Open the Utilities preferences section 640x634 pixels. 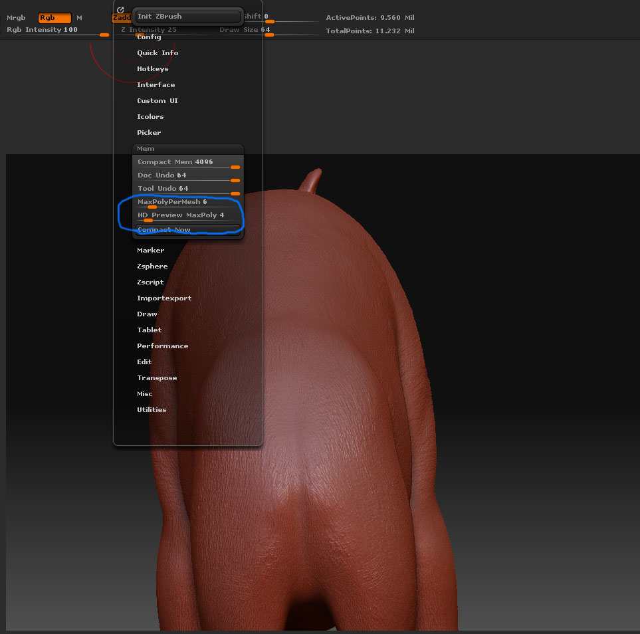[152, 409]
